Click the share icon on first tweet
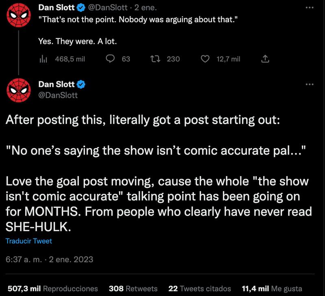This screenshot has height=296, width=325. [265, 59]
